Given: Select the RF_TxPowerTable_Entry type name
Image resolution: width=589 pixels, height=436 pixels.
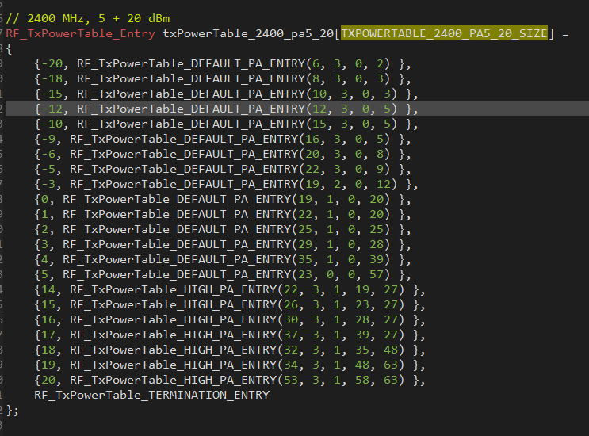Looking at the screenshot, I should pyautogui.click(x=80, y=34).
